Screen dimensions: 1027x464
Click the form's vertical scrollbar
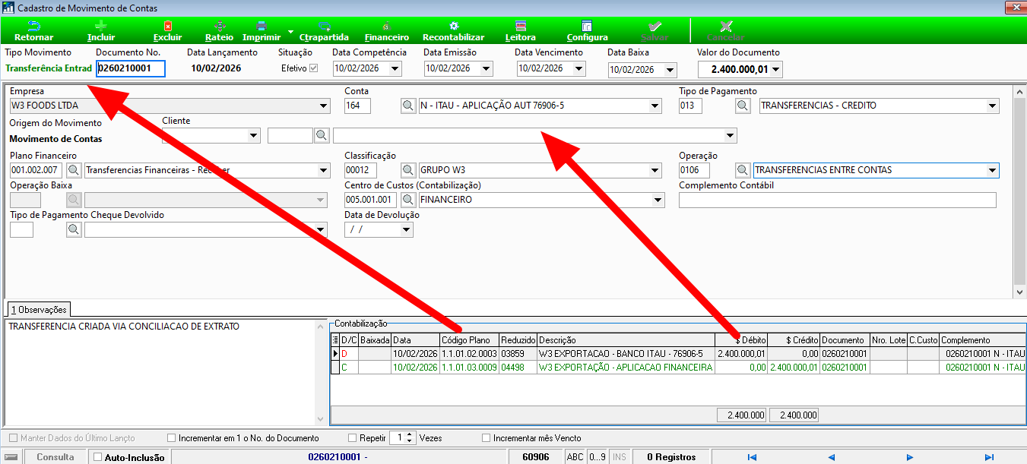1019,191
